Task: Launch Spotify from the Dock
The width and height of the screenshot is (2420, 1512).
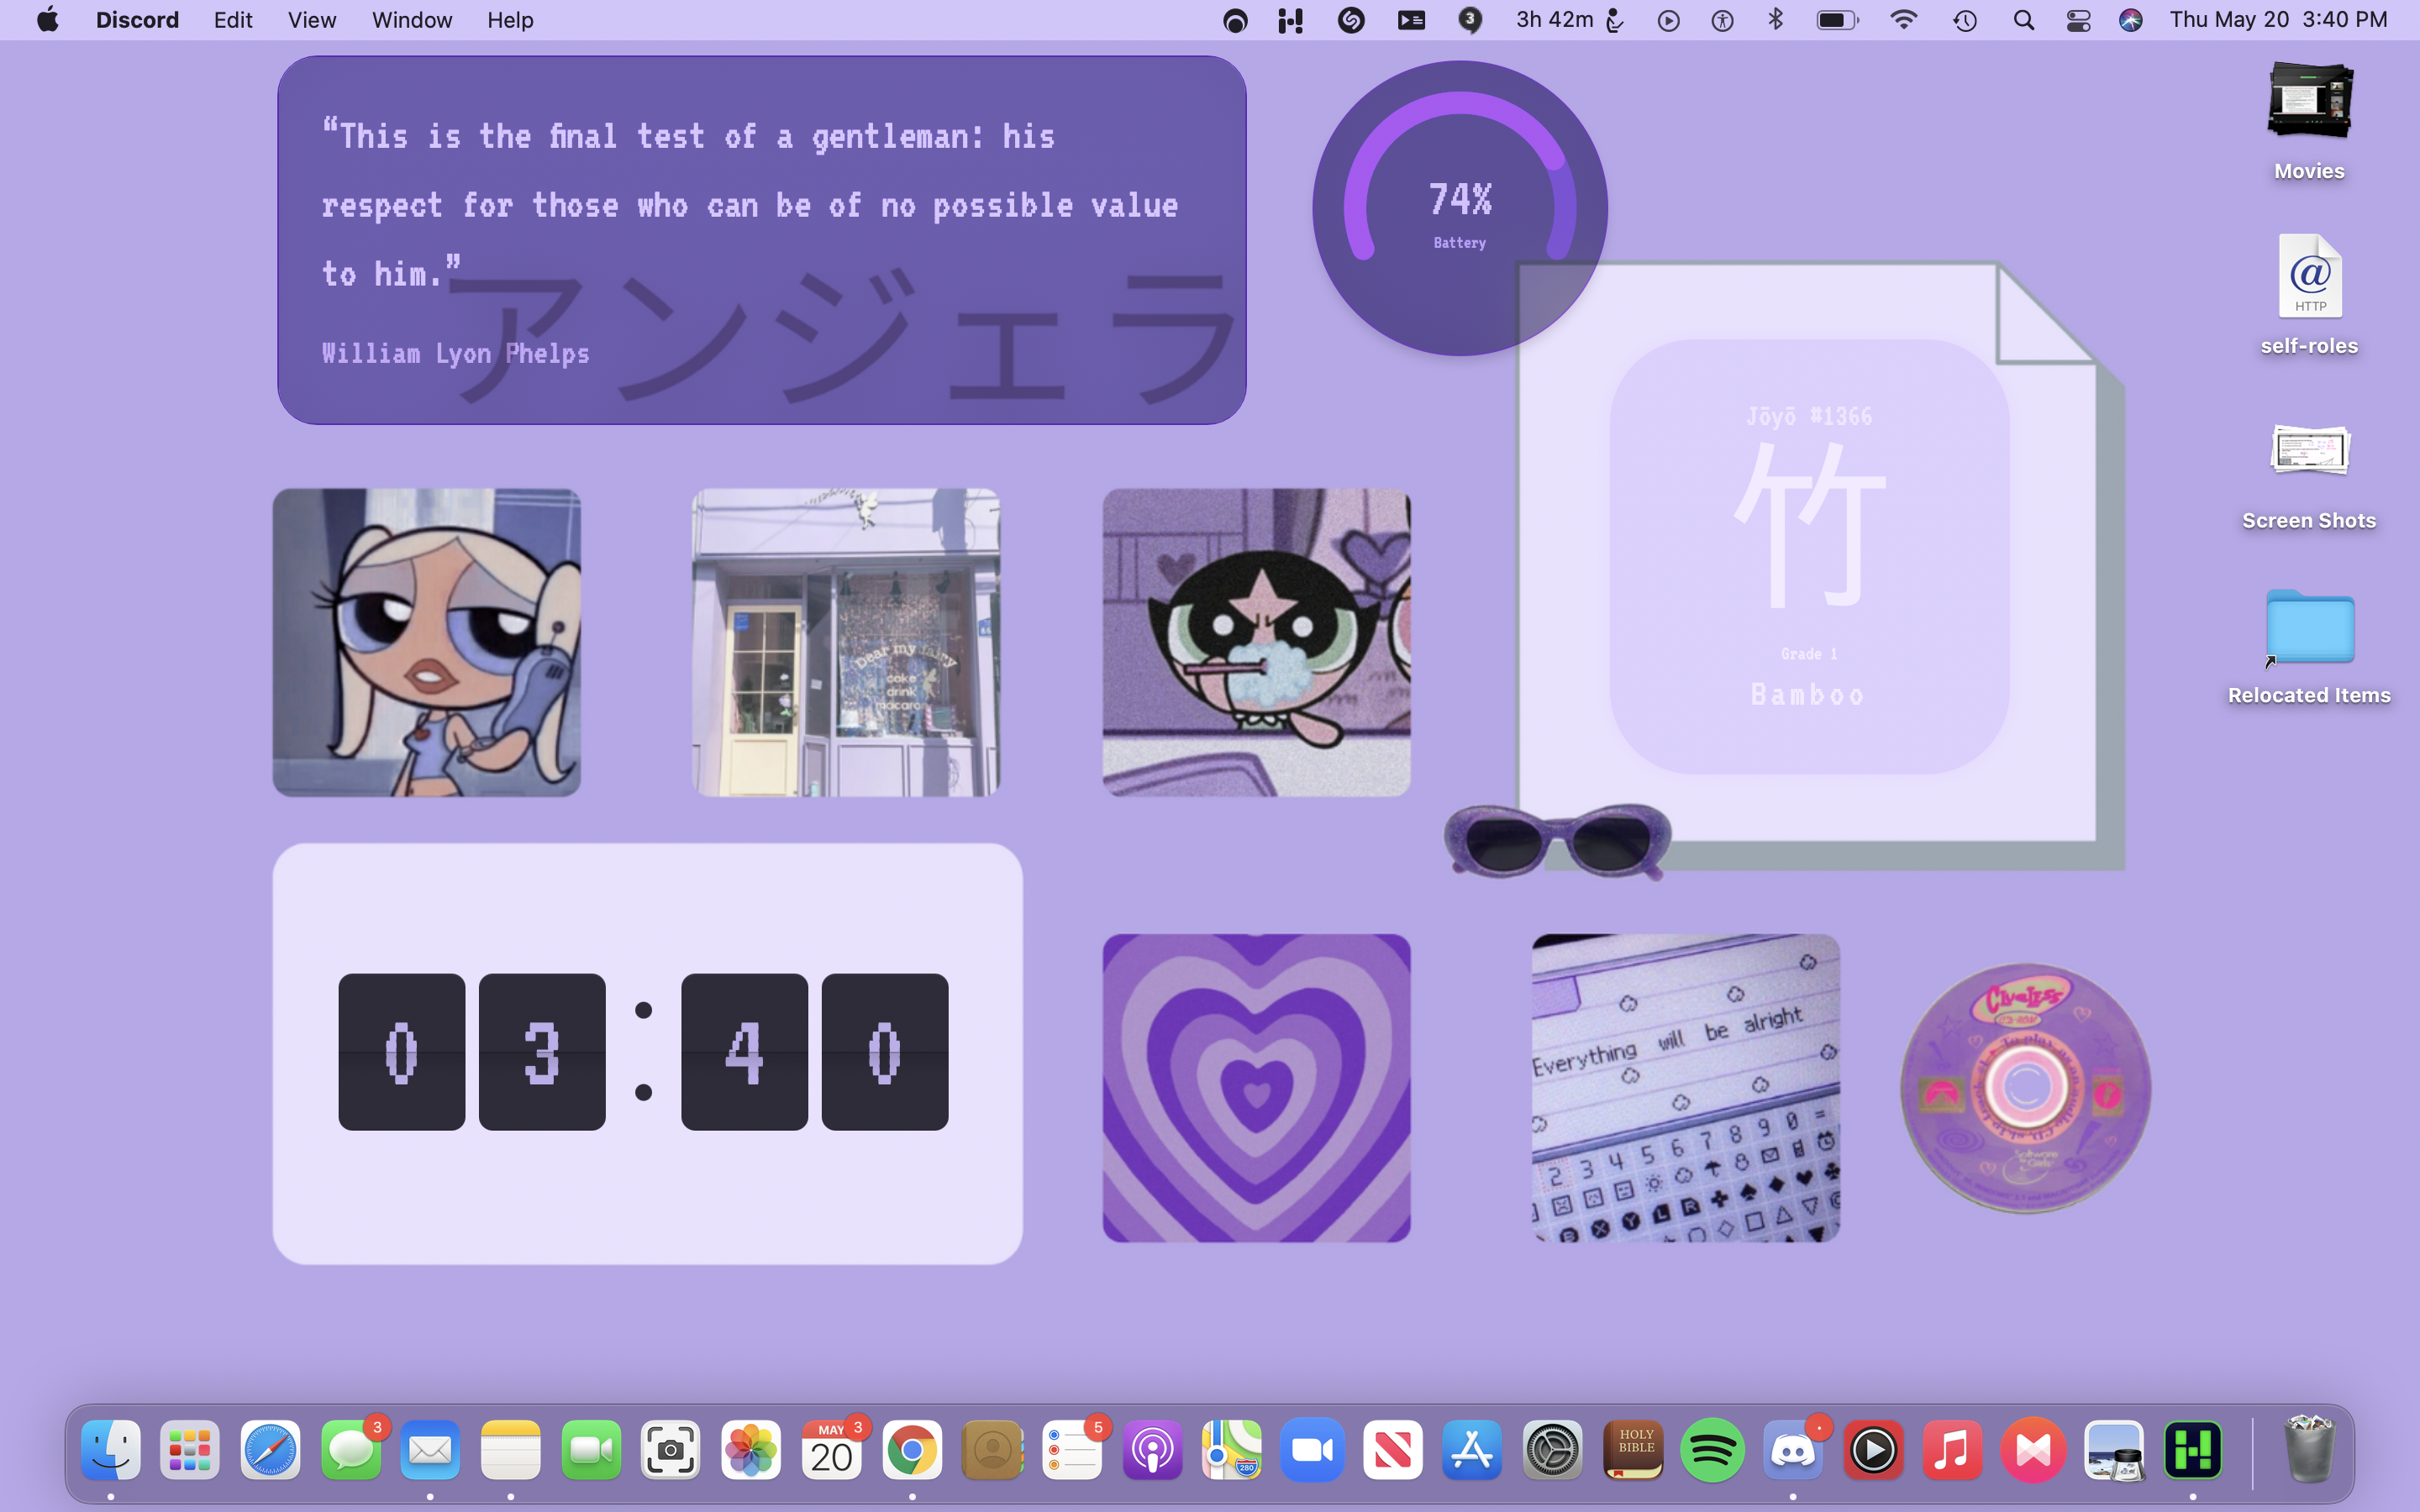Action: (1713, 1450)
